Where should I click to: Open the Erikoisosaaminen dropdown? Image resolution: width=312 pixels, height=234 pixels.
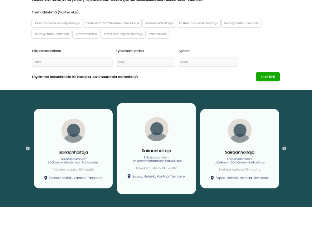[72, 62]
